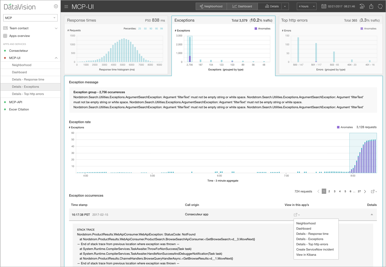386x267 pixels.
Task: Click the share/export icon in top bar
Action: click(371, 6)
